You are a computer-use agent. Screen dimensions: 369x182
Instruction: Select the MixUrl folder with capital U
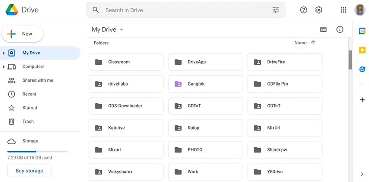[x=285, y=128]
